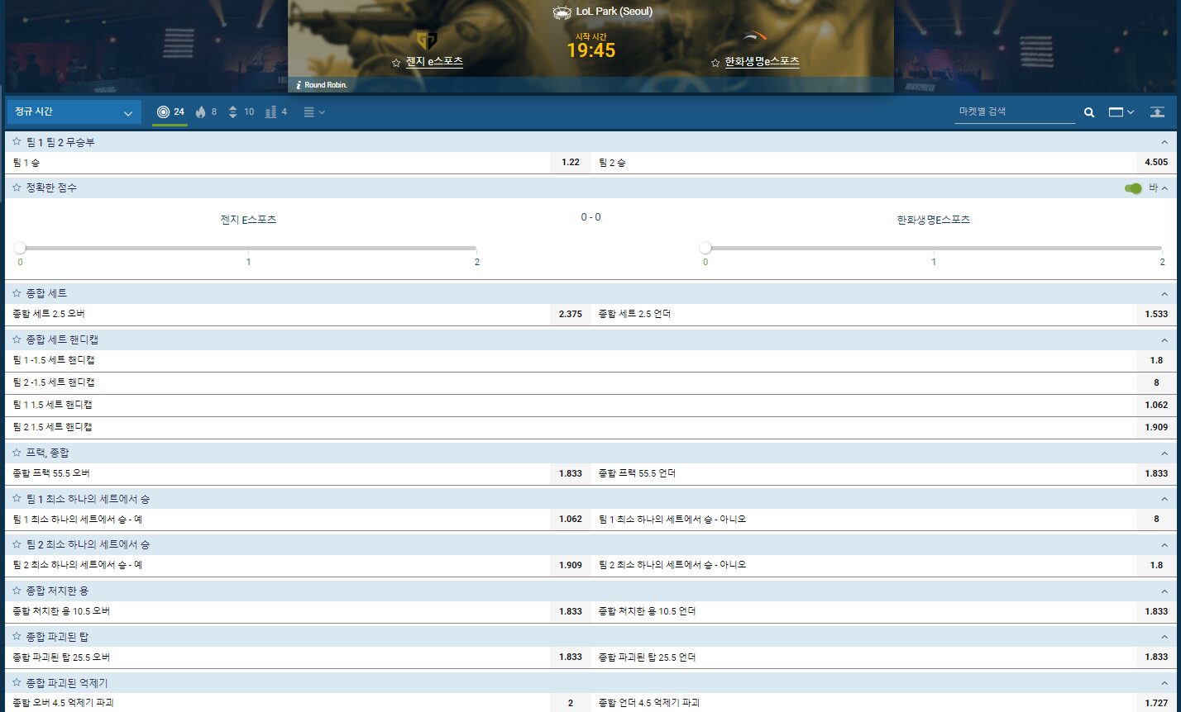Select the all markets tab showing 24
The width and height of the screenshot is (1181, 712).
coord(170,112)
